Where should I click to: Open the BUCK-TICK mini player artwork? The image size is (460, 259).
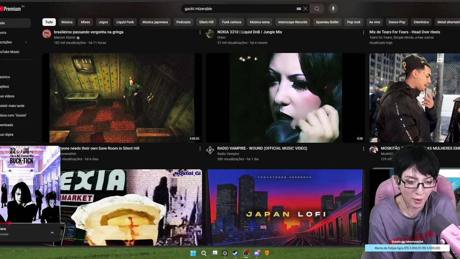30,184
